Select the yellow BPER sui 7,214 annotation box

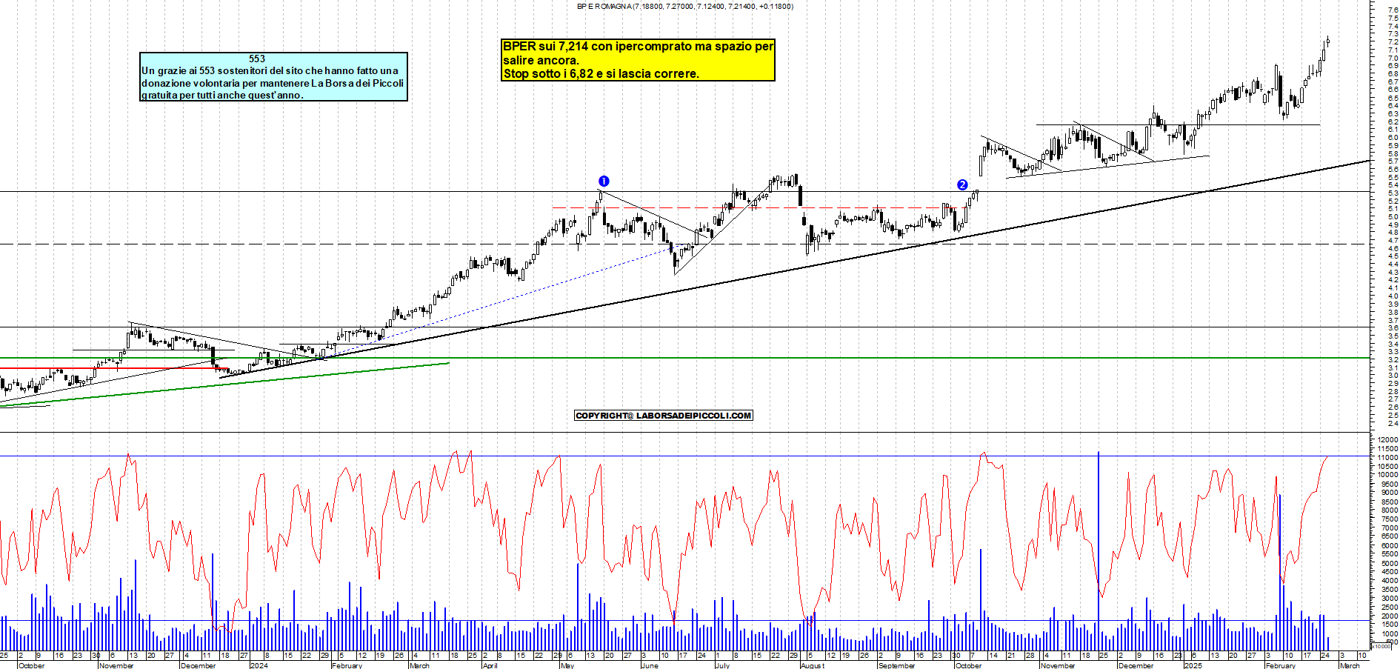point(638,60)
